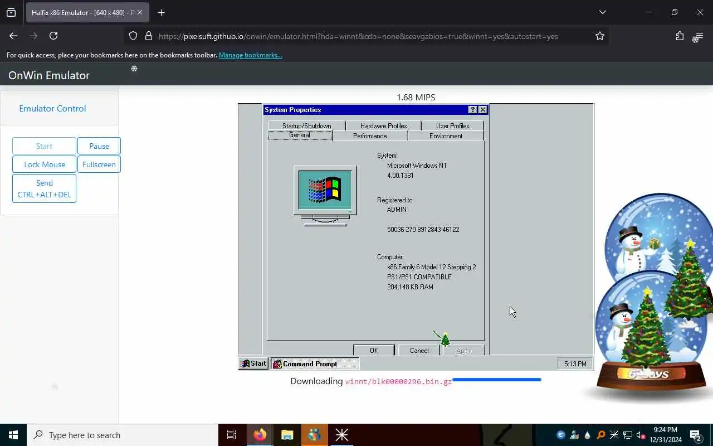This screenshot has height=446, width=713.
Task: Select the Halfix x86 Emulator browser tab
Action: point(87,12)
